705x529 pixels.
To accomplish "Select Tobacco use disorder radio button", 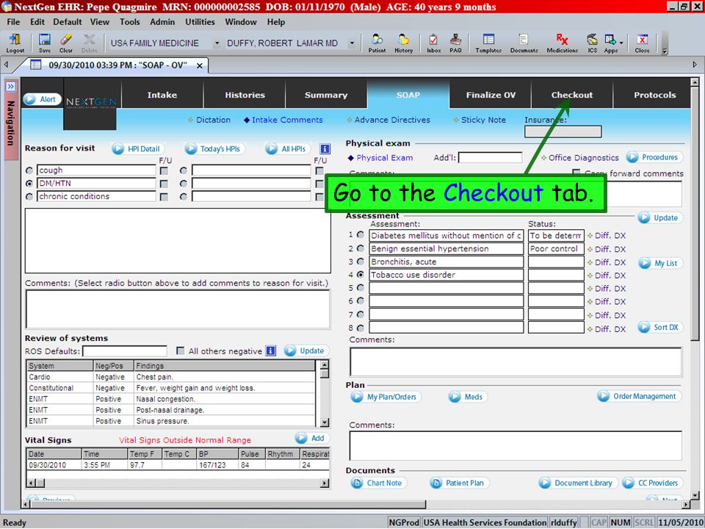I will [x=361, y=274].
